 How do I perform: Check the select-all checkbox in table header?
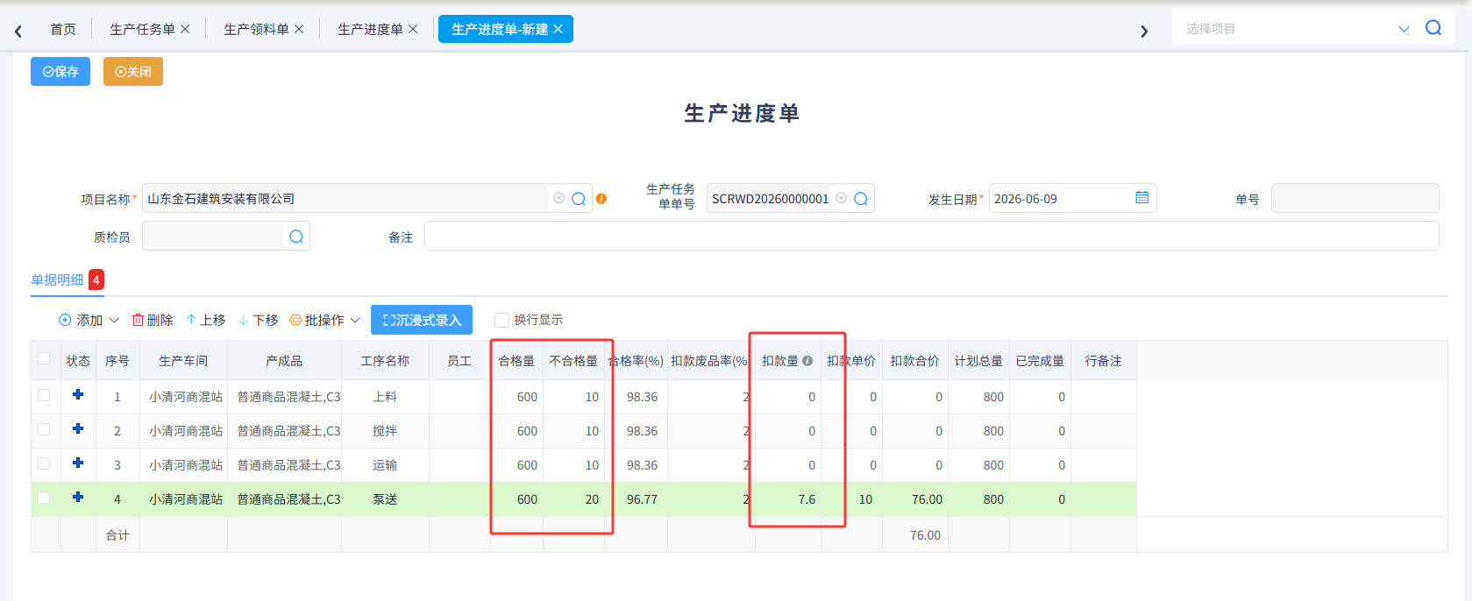click(44, 358)
